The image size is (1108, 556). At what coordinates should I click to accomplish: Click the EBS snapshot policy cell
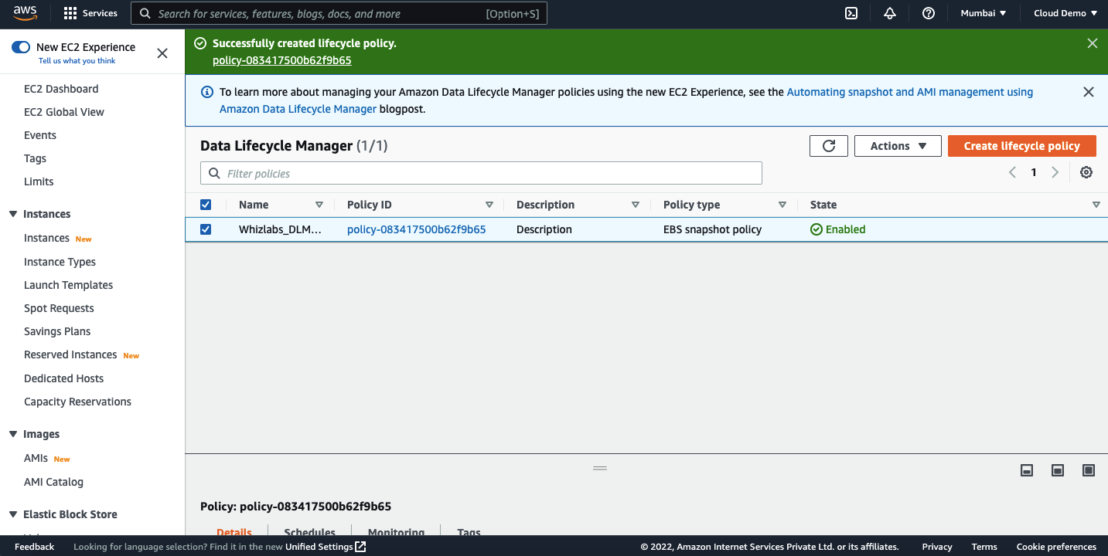pos(712,229)
